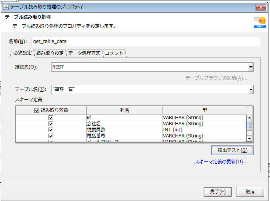Click the 抽出テスト button
The width and height of the screenshot is (270, 201).
pos(232,150)
